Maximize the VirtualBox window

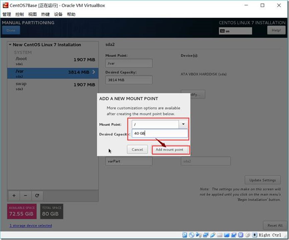[262, 5]
